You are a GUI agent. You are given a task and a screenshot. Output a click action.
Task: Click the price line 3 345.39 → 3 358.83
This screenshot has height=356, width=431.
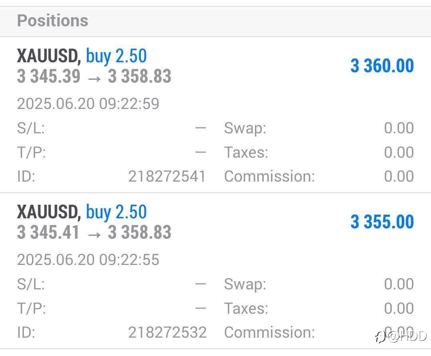(x=94, y=76)
